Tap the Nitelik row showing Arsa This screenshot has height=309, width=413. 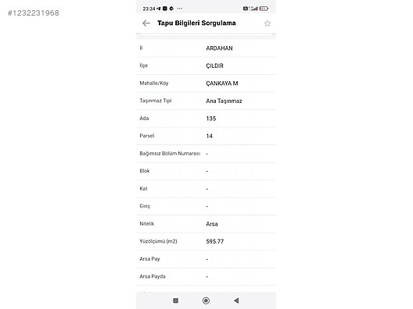tap(206, 224)
